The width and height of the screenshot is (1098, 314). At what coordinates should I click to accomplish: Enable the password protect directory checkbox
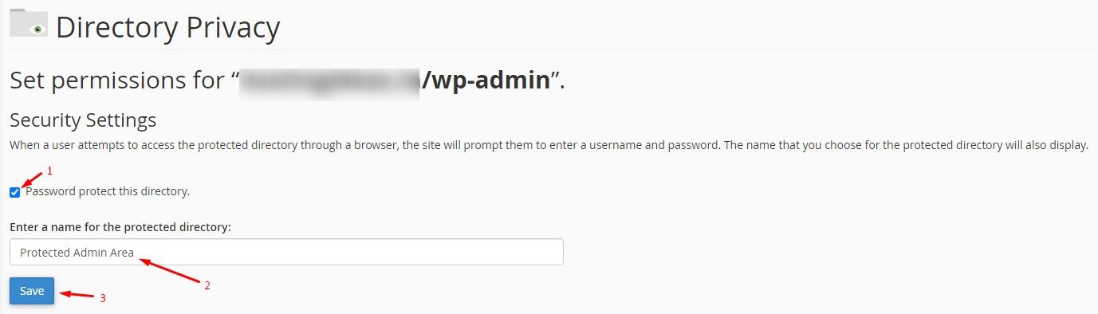click(x=14, y=192)
